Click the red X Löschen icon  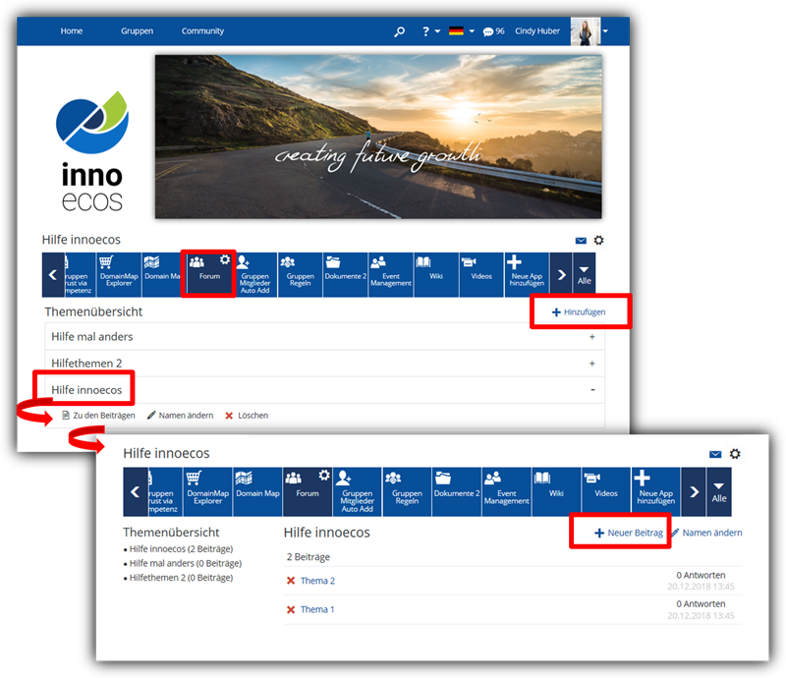(x=229, y=416)
